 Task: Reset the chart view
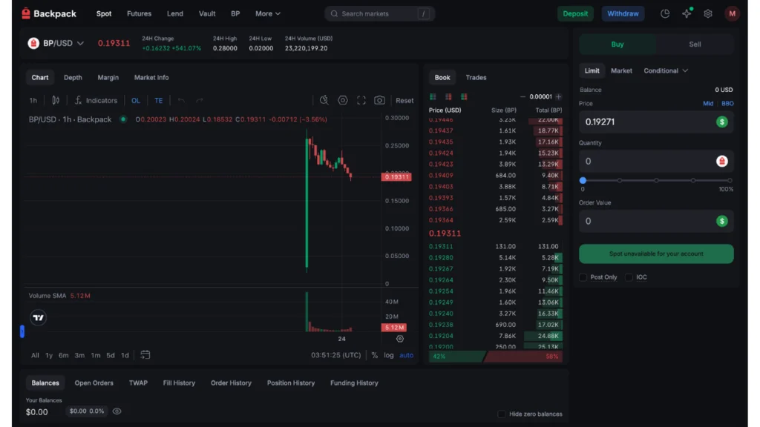click(x=404, y=99)
